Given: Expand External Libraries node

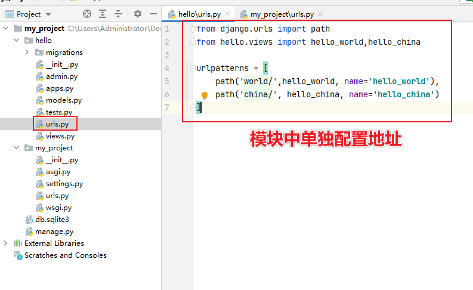Looking at the screenshot, I should 5,243.
